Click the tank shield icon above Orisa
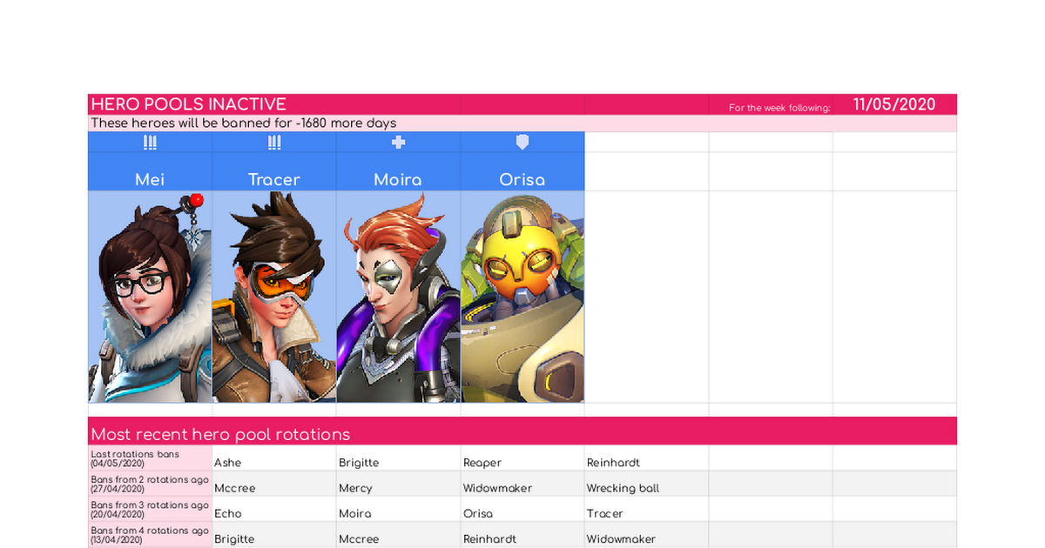 click(522, 143)
